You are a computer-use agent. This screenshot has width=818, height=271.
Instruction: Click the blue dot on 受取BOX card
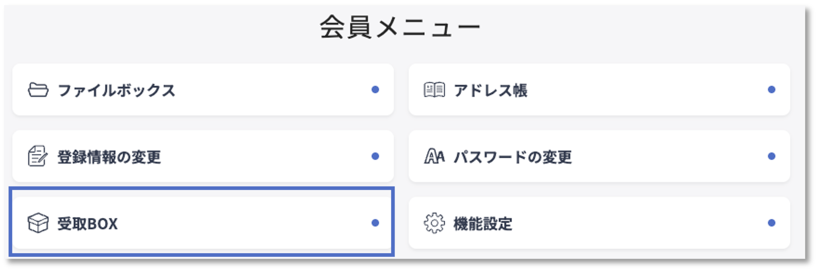pos(375,223)
